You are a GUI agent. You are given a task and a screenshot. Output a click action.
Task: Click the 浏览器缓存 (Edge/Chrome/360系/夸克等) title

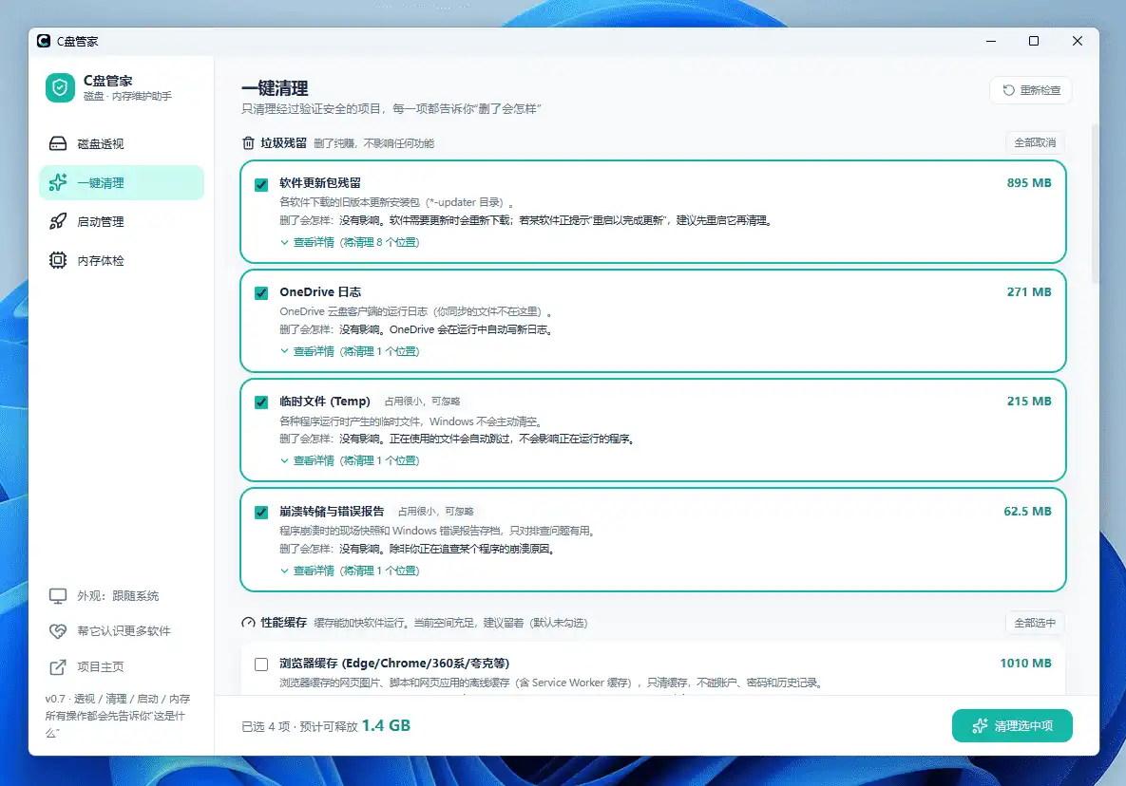tap(394, 664)
